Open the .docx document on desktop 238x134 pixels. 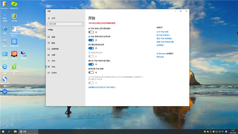click(x=14, y=31)
